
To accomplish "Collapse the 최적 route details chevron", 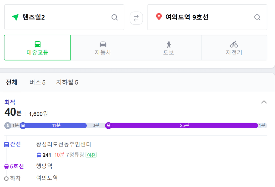I will tap(264, 102).
